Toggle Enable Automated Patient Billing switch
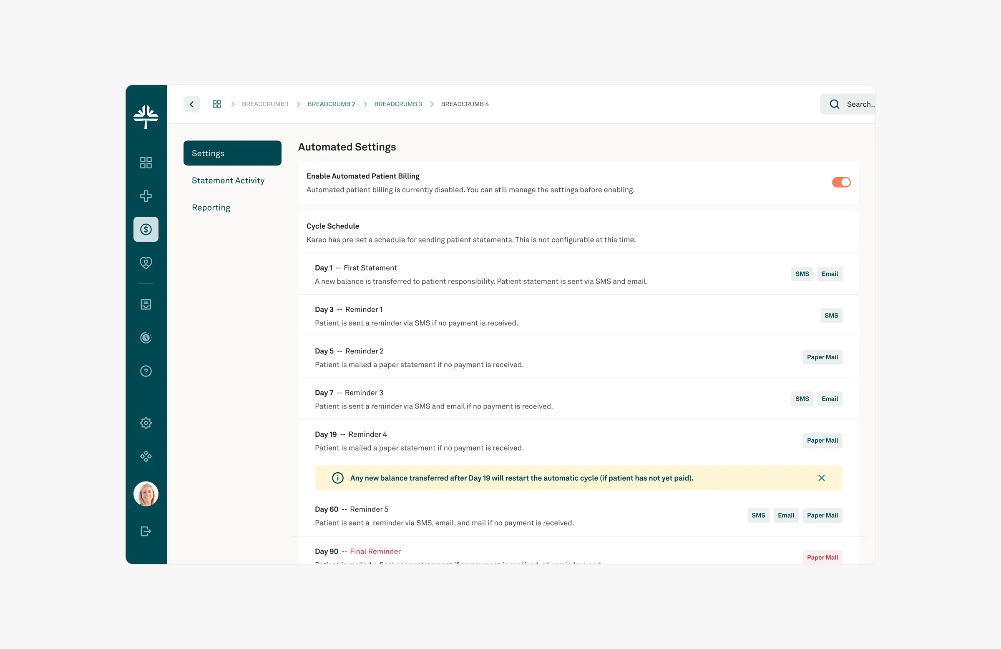1001x649 pixels. [841, 183]
